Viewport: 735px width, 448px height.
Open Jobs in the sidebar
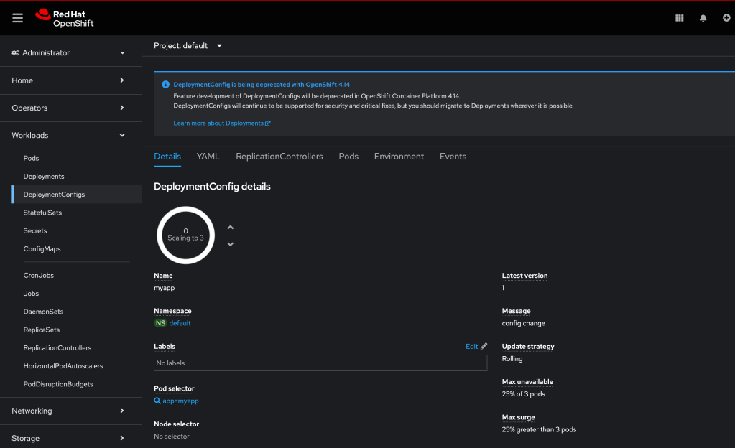click(x=31, y=294)
